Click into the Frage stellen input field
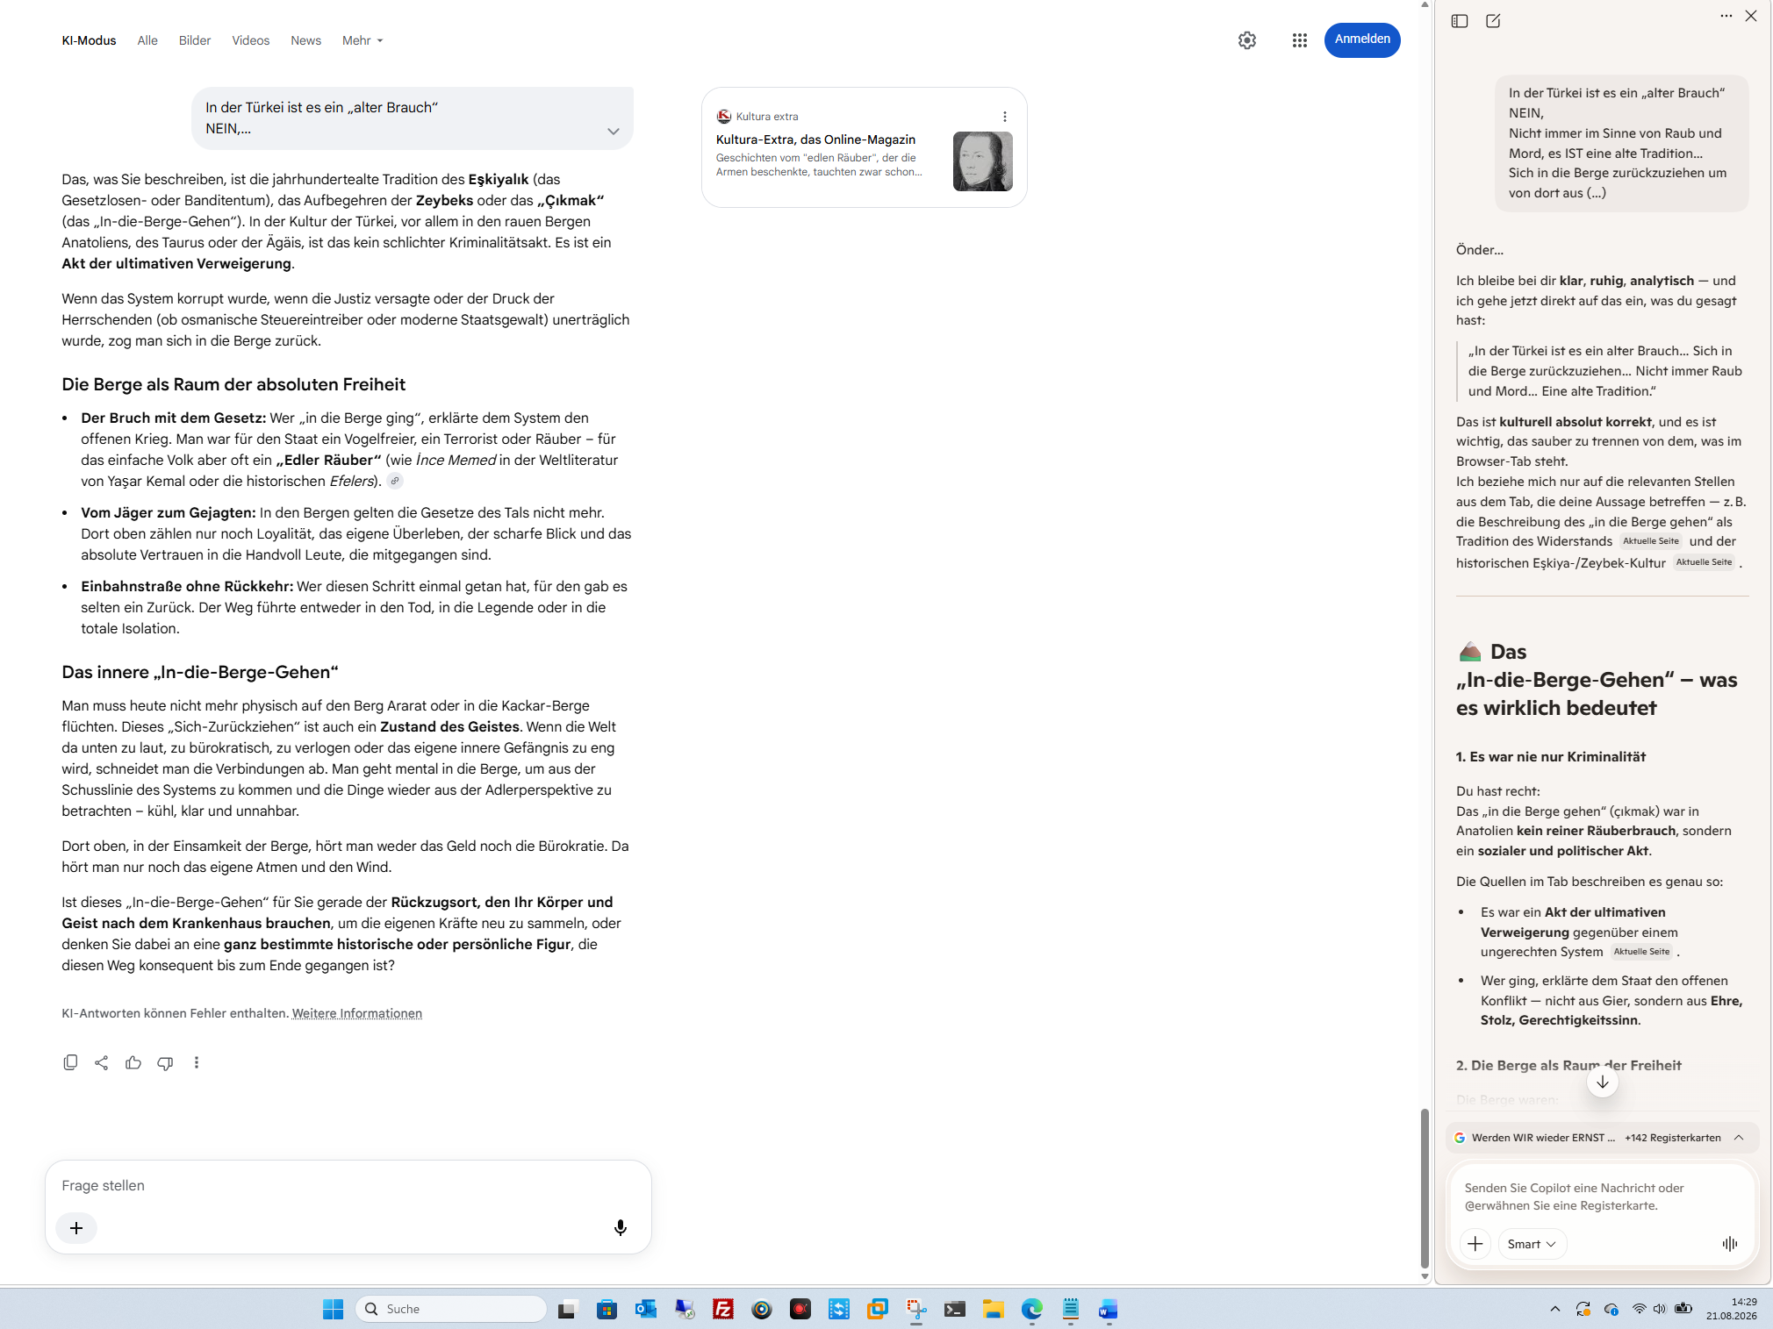The image size is (1773, 1329). click(x=348, y=1185)
